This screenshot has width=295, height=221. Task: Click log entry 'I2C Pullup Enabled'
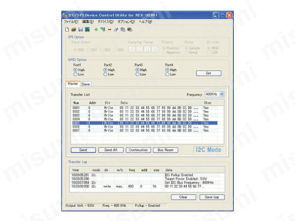(179, 175)
